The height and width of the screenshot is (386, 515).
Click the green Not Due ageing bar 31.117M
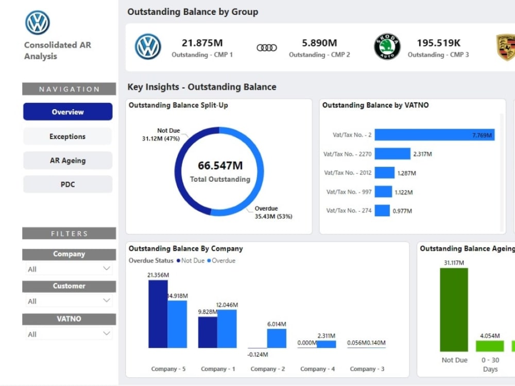454,310
